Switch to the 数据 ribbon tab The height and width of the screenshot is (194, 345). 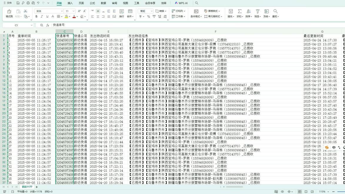pyautogui.click(x=103, y=3)
